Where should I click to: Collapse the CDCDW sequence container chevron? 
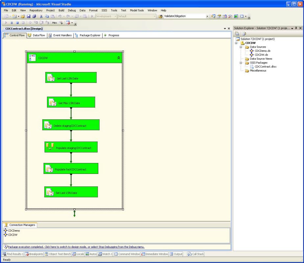tap(119, 58)
